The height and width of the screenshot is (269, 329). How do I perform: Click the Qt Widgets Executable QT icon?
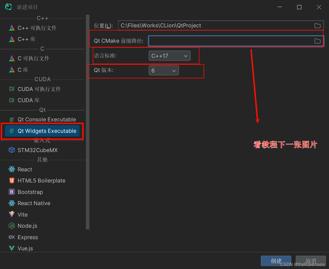pos(12,131)
